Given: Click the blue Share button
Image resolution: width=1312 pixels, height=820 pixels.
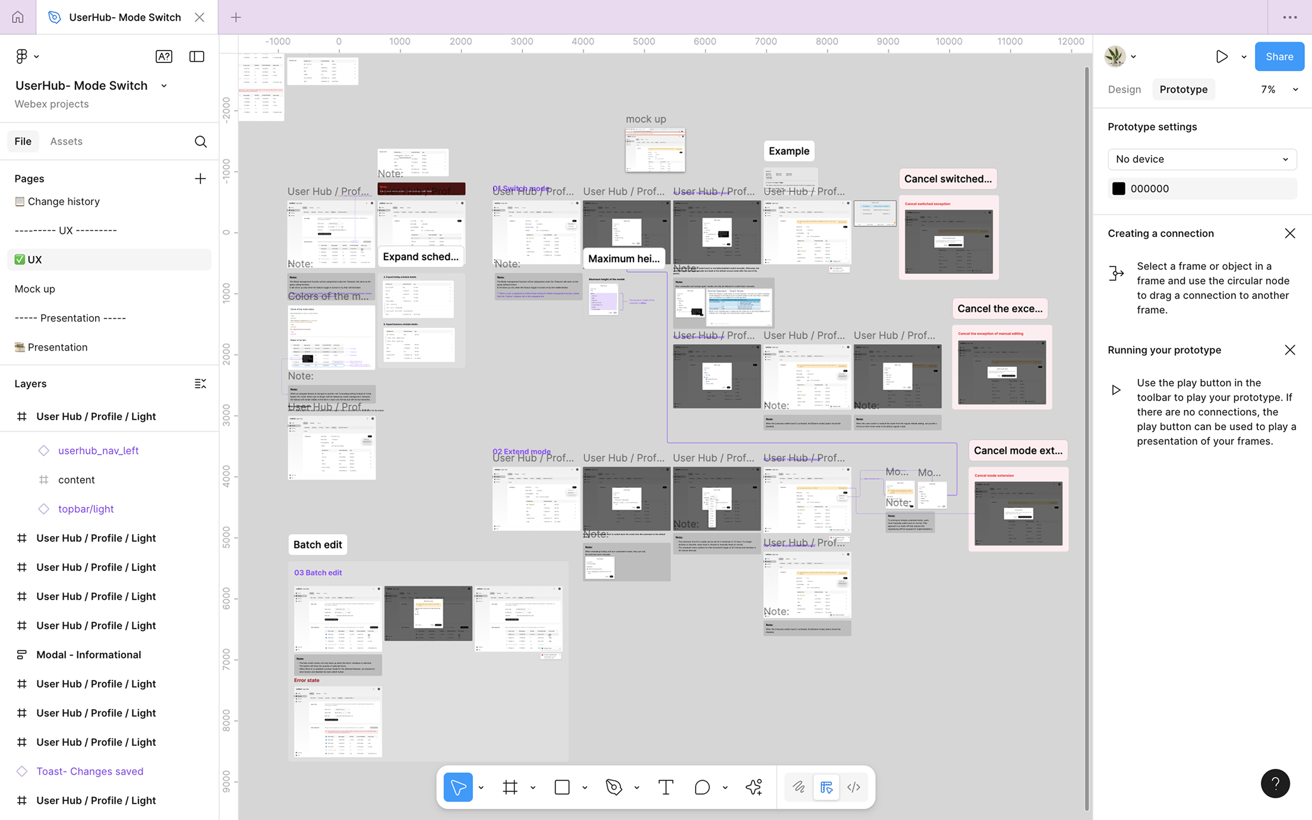Looking at the screenshot, I should (1279, 56).
